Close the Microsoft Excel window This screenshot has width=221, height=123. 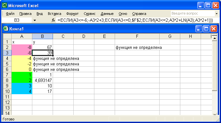tap(216, 6)
